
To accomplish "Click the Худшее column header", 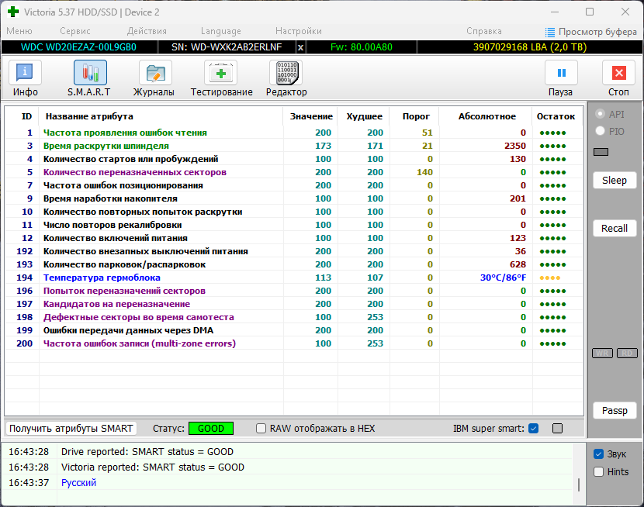I will [x=365, y=116].
